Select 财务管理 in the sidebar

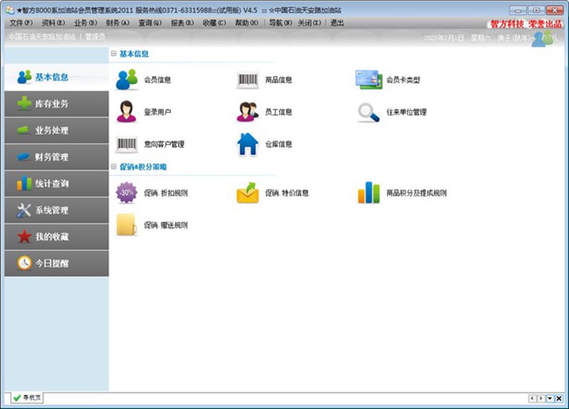57,157
